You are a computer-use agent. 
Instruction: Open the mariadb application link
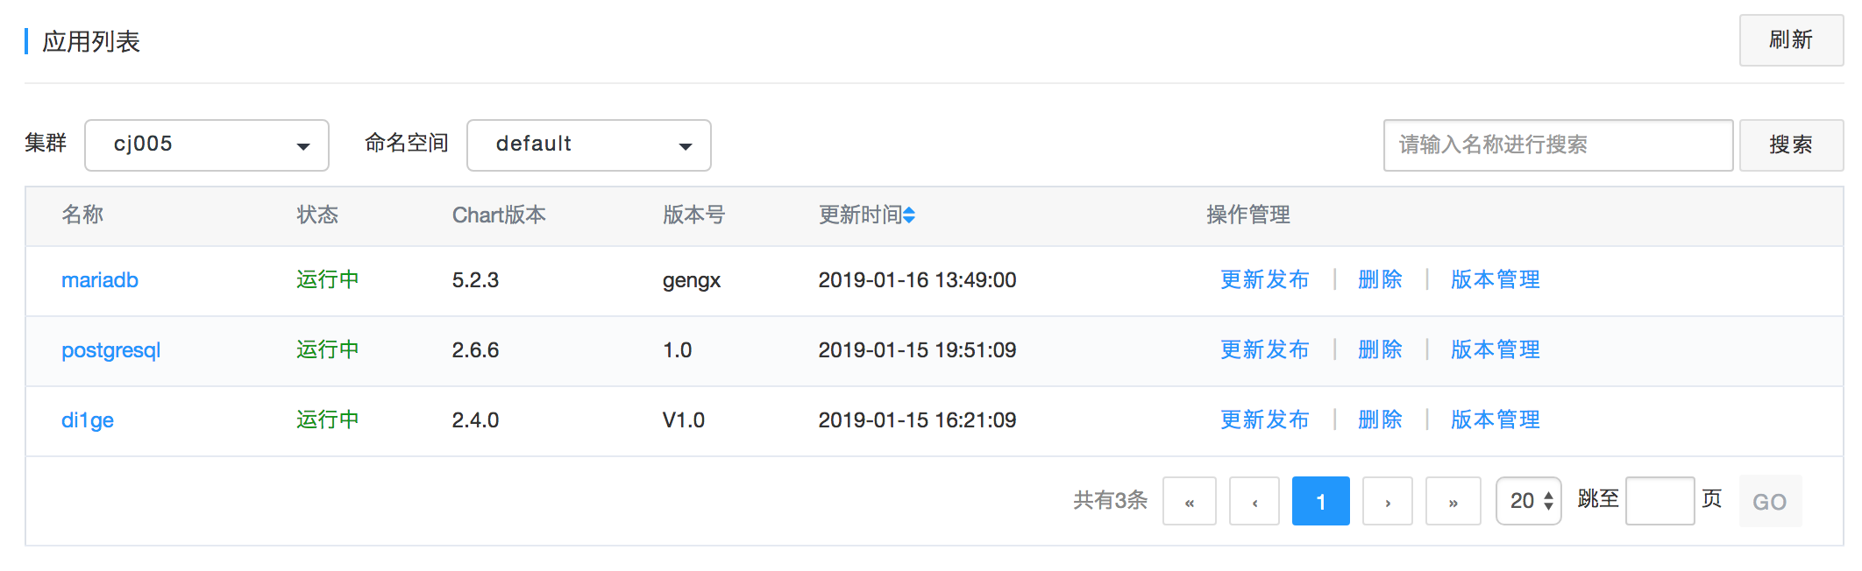point(100,280)
